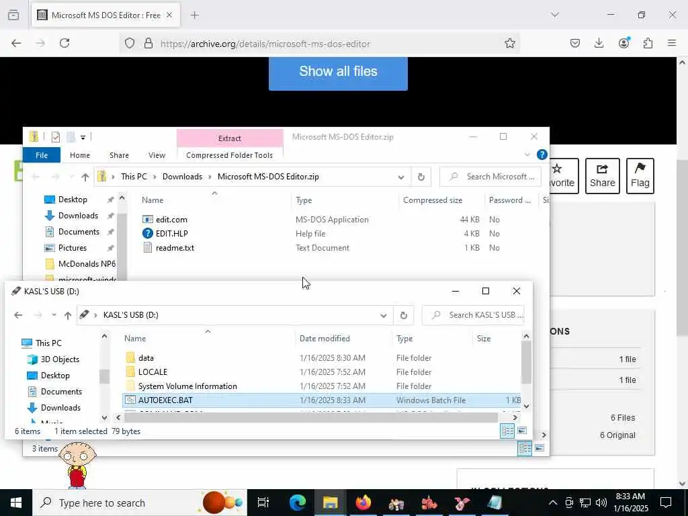Open new Firefox tab with plus

click(194, 15)
